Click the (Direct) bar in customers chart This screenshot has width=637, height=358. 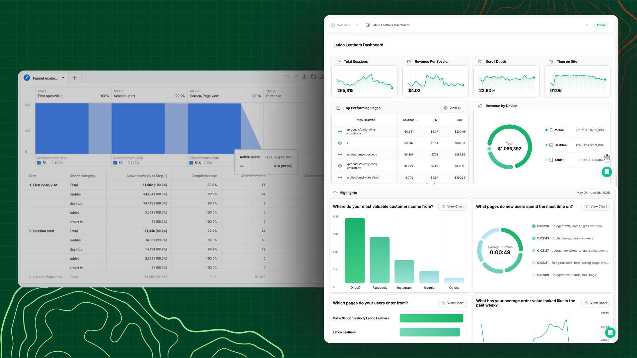(x=355, y=251)
